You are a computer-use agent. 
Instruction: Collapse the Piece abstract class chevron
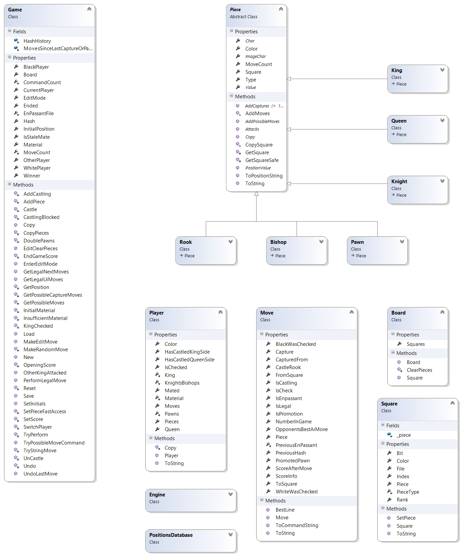click(281, 9)
